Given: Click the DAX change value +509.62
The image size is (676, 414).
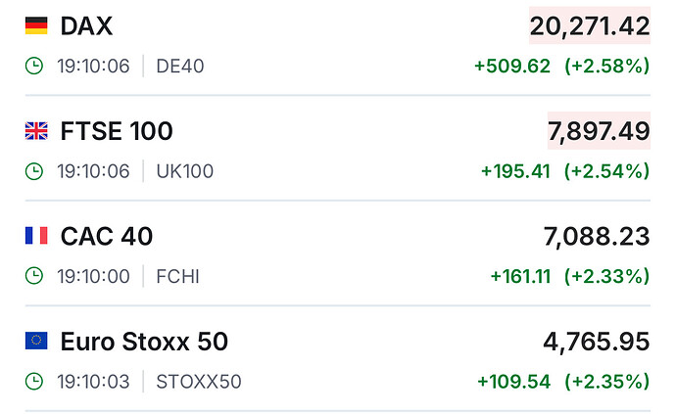Looking at the screenshot, I should pos(512,67).
